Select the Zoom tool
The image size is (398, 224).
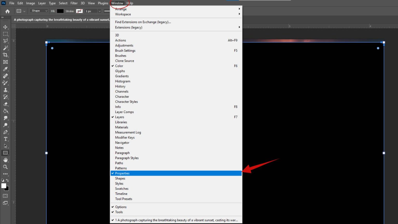(5, 167)
